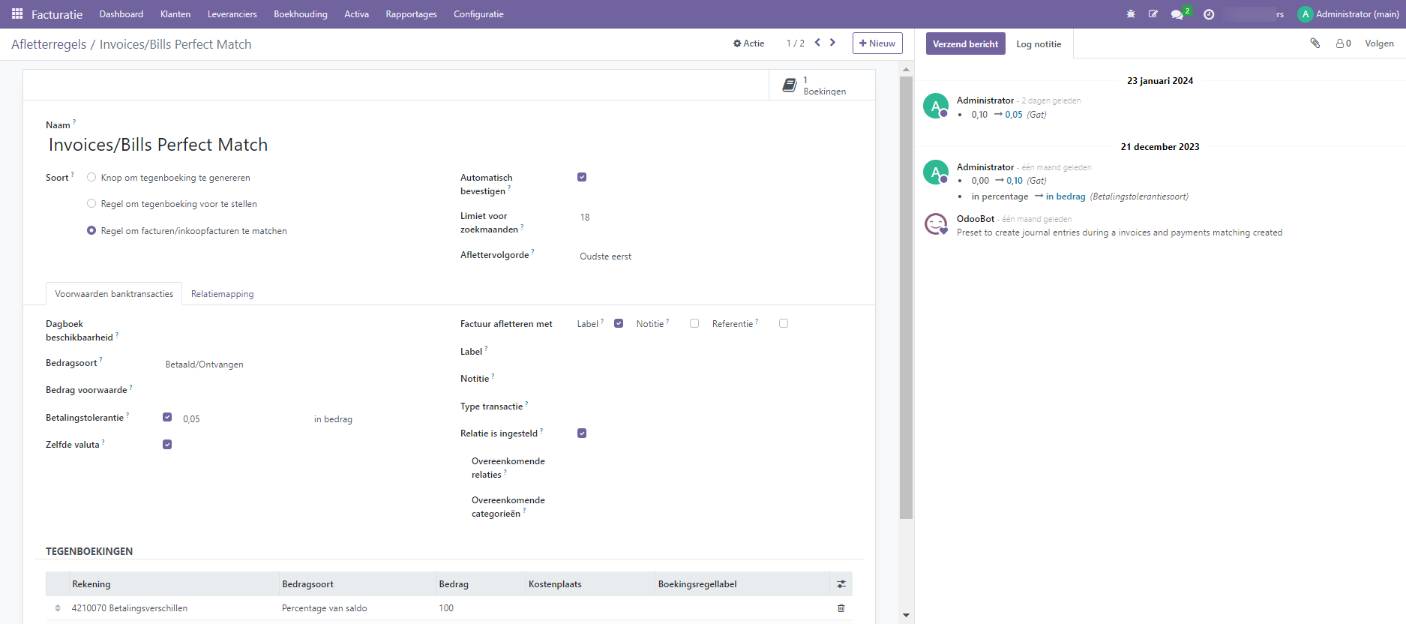This screenshot has width=1406, height=624.
Task: Click the debug bug icon in top bar
Action: (x=1131, y=14)
